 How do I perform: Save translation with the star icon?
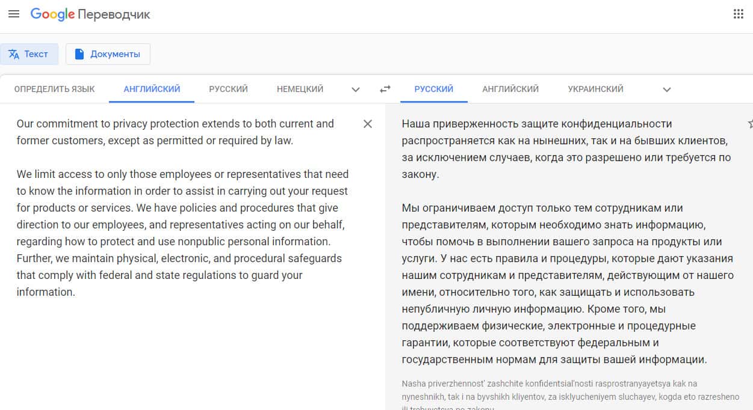(750, 124)
